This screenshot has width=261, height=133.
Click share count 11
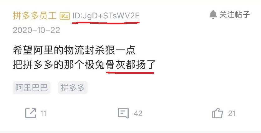coord(44,113)
